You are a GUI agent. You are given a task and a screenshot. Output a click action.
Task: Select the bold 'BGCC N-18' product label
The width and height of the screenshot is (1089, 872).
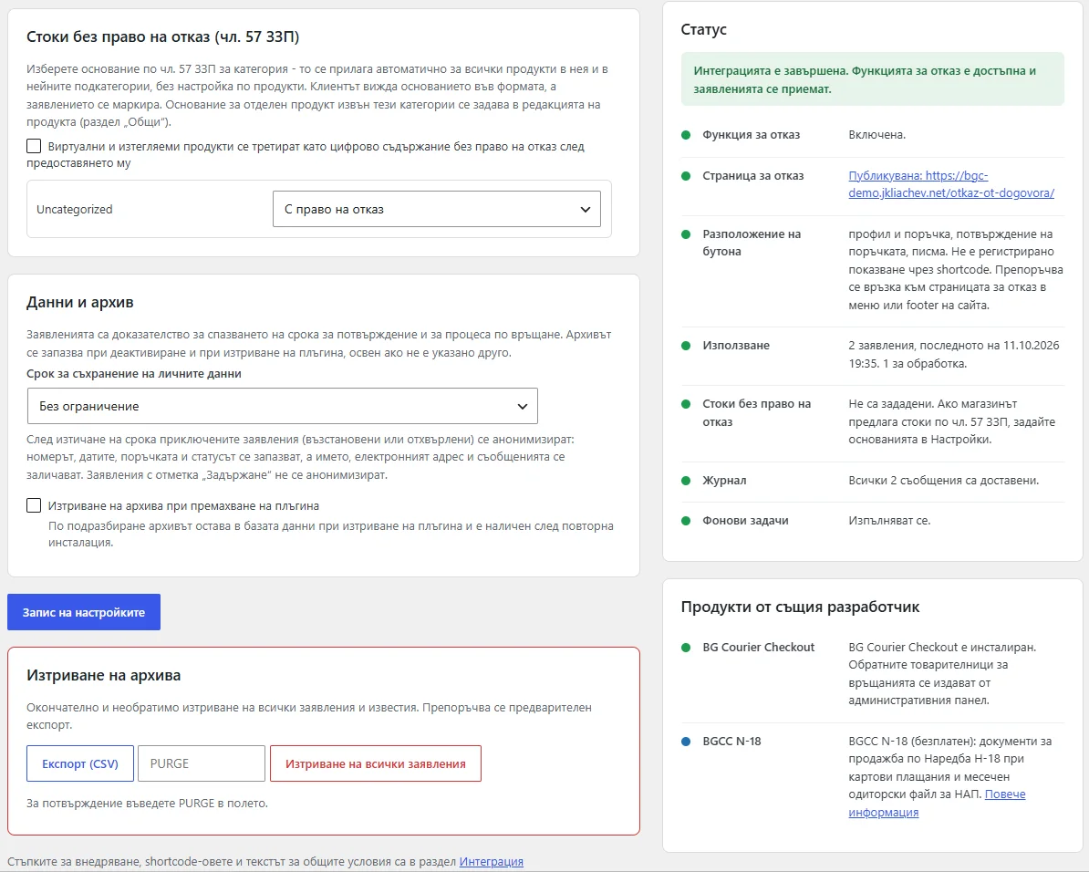(x=732, y=742)
